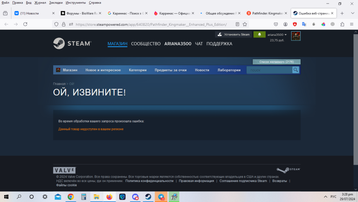Go to МАГАЗИН in the top navigation
Viewport: 358px width, 202px height.
pos(117,44)
